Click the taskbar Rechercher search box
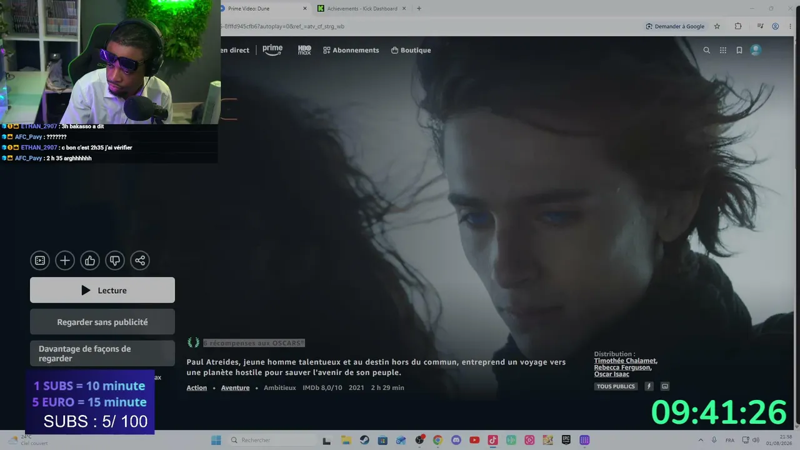Viewport: 800px width, 450px height. tap(272, 440)
